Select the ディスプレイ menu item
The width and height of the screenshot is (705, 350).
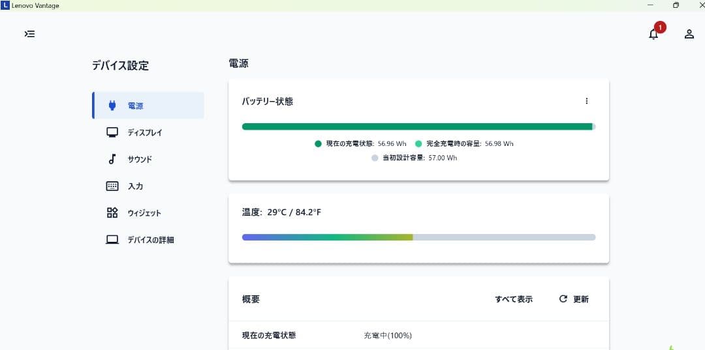click(145, 133)
